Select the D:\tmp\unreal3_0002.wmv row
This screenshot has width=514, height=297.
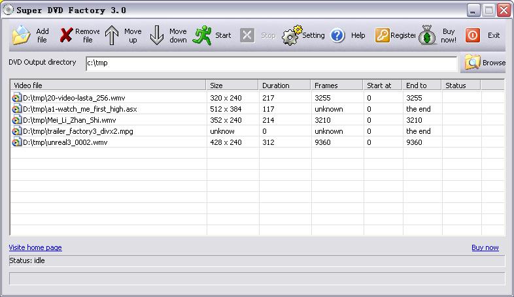pyautogui.click(x=258, y=142)
